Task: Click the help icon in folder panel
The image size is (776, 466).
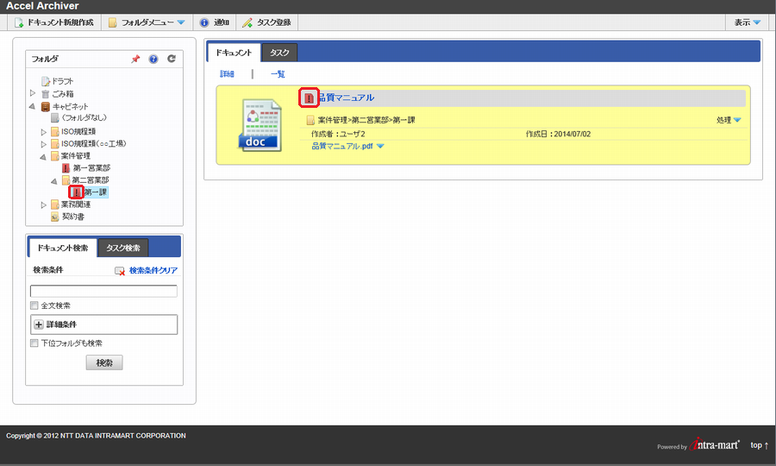Action: 153,59
